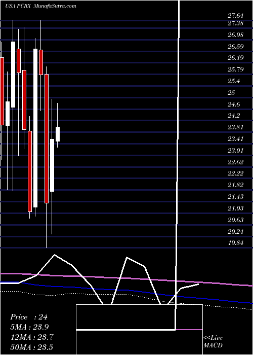Select the 23.01 price axis label

point(235,150)
